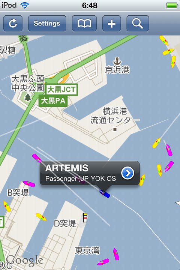Open the bookmarks book icon
Viewport: 180px width, 270px height.
84,23
